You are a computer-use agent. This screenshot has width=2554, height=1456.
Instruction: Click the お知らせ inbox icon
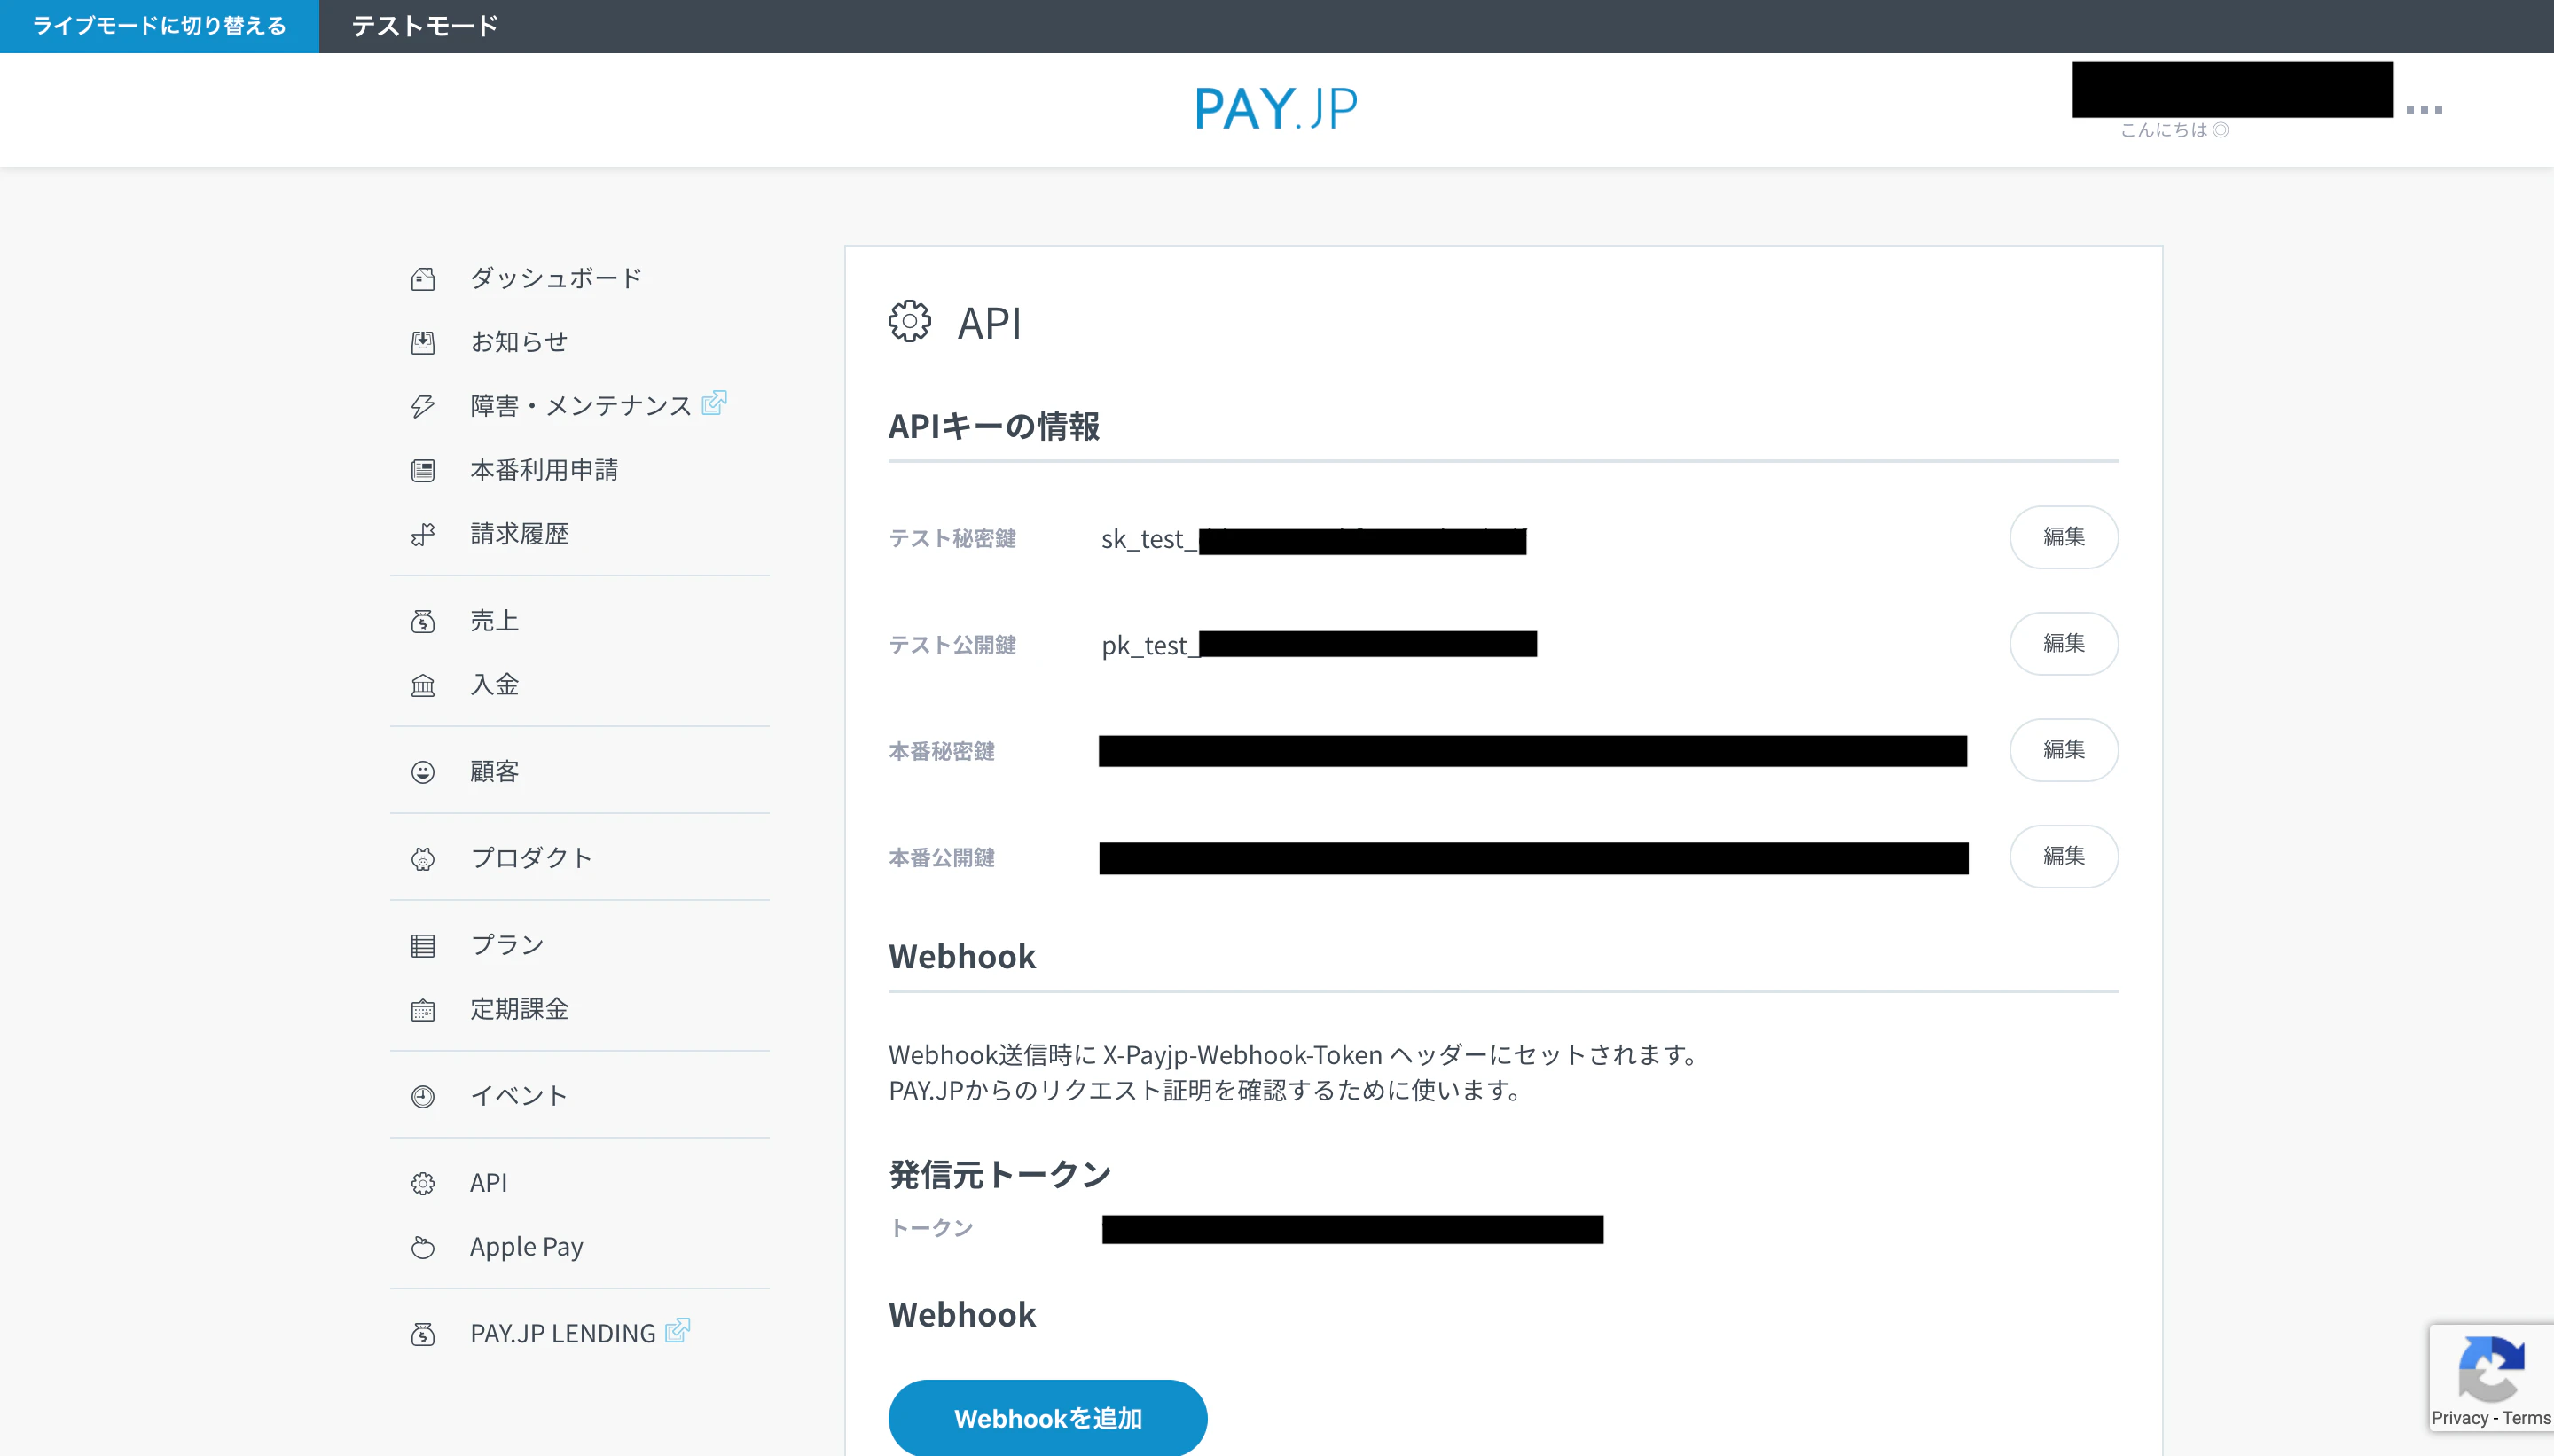(x=423, y=343)
